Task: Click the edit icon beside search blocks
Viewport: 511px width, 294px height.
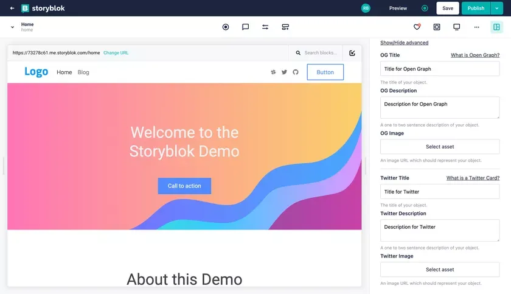Action: (x=352, y=53)
